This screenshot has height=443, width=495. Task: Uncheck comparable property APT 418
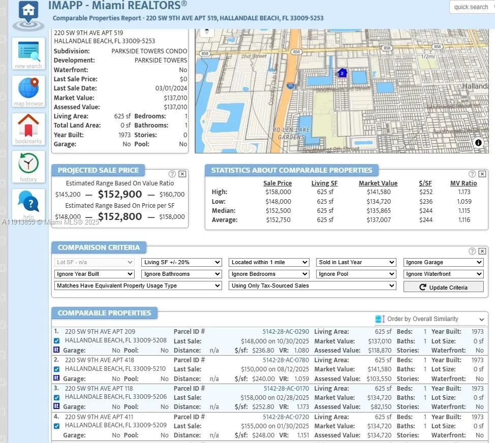click(x=56, y=369)
